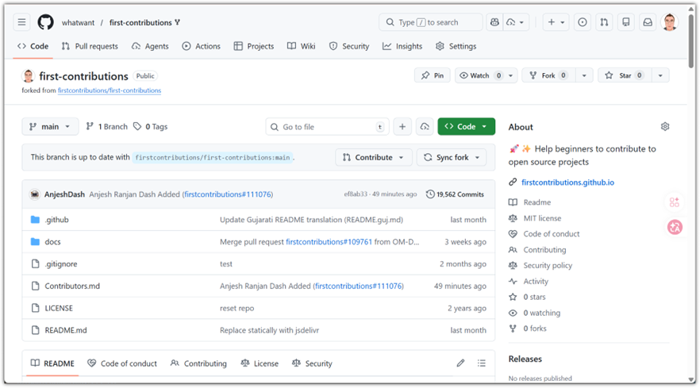Open the Security tab in repo navigation
The width and height of the screenshot is (700, 388).
pyautogui.click(x=349, y=46)
